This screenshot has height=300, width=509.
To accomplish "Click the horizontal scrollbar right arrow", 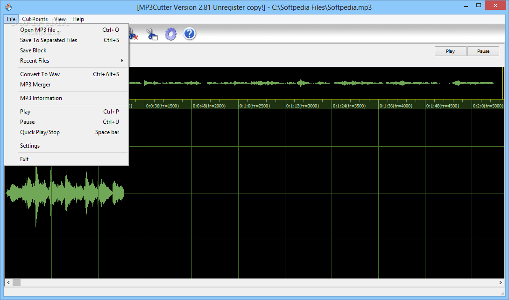I will coord(500,282).
